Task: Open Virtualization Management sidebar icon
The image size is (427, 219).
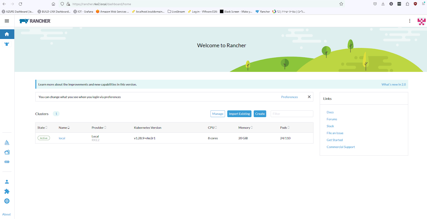Action: tap(7, 162)
